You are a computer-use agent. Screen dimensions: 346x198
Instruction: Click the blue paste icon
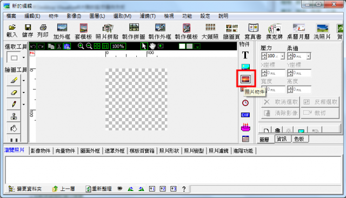point(67,46)
